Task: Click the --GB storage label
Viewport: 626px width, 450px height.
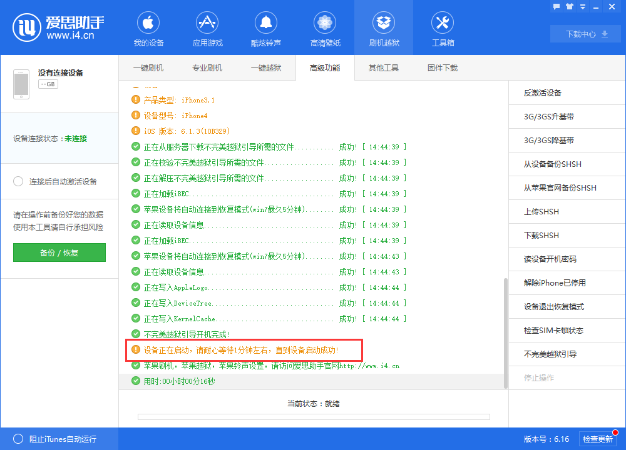Action: [x=48, y=84]
